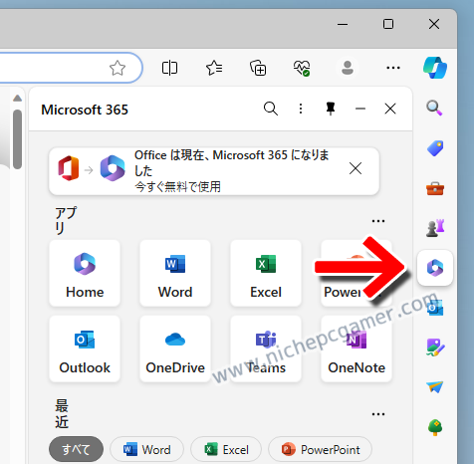Image resolution: width=474 pixels, height=464 pixels.
Task: Expand the three-dot menu beside 最近
Action: coord(378,414)
